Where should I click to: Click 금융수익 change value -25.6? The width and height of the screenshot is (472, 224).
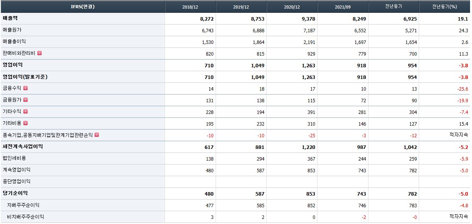(462, 89)
